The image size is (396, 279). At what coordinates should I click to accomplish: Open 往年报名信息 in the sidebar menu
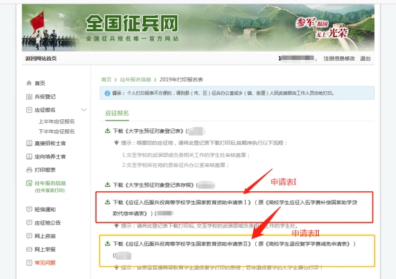point(50,183)
